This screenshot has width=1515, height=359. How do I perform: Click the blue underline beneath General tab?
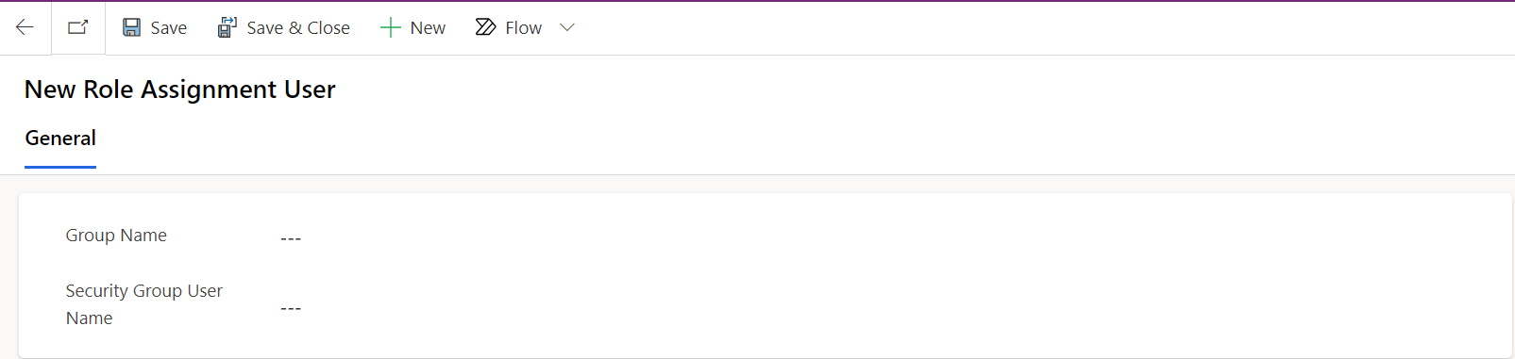pyautogui.click(x=60, y=167)
